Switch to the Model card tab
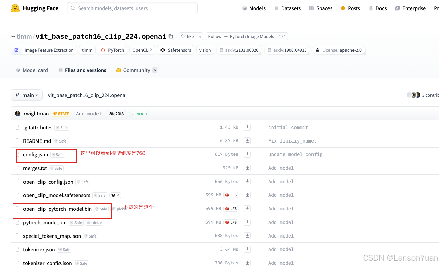The image size is (439, 265). [x=32, y=70]
